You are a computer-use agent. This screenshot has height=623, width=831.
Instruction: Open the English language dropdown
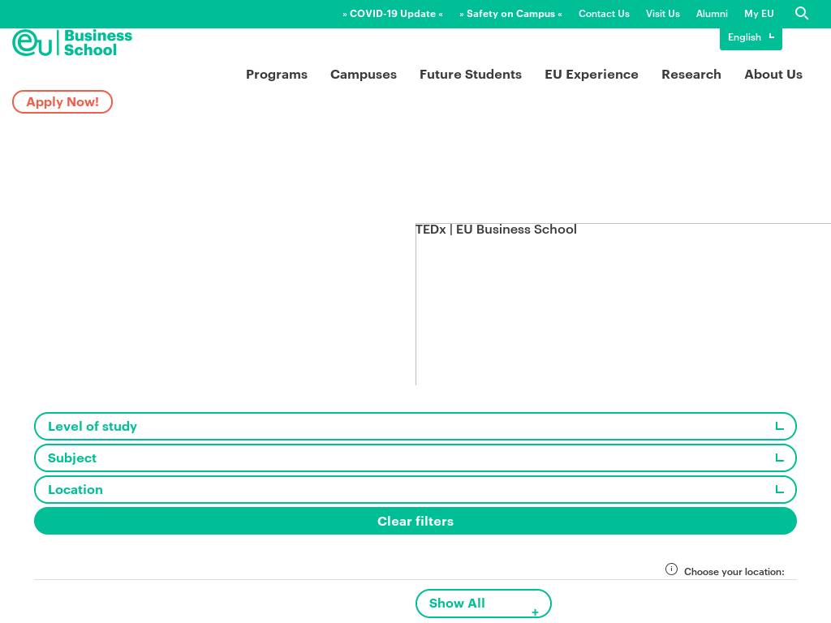pos(751,37)
